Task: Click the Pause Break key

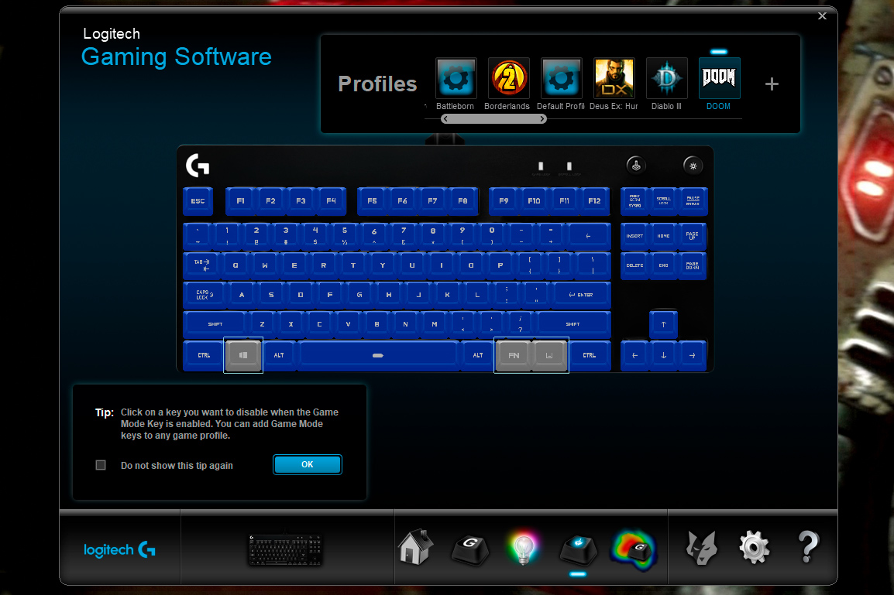Action: tap(693, 201)
